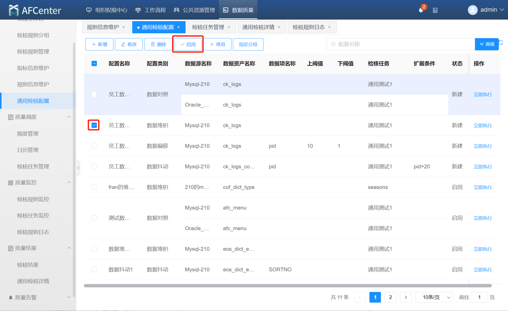
Task: Collapse the sidebar using the arrow handle
Action: [78, 168]
